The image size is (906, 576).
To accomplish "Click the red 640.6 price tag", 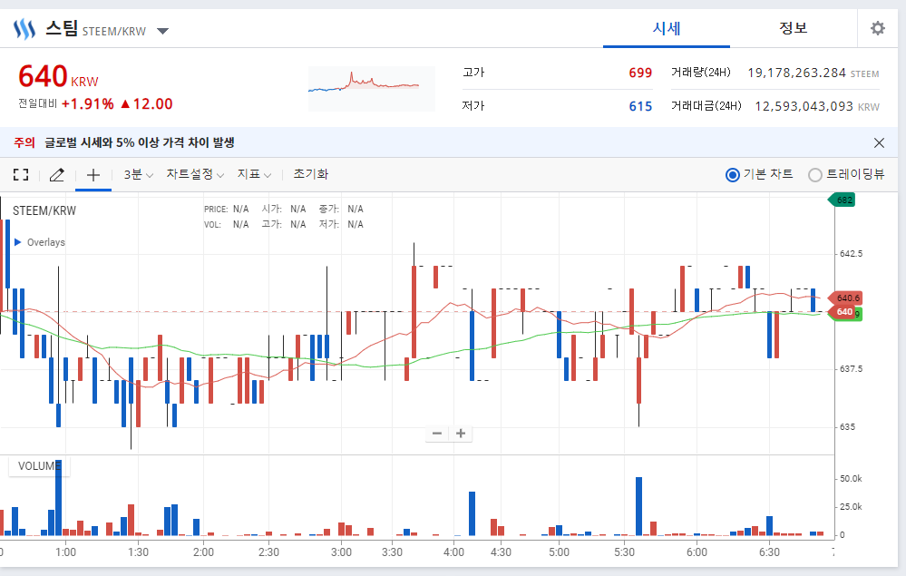I will [845, 298].
